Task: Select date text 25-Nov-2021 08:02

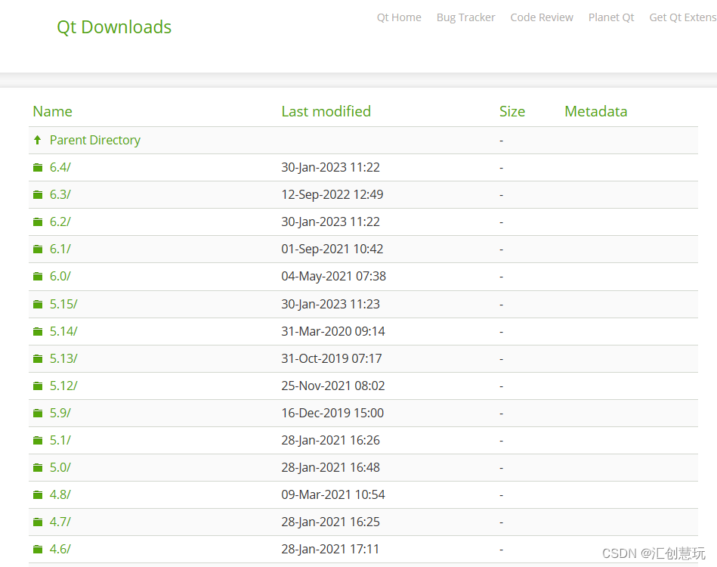Action: click(333, 386)
